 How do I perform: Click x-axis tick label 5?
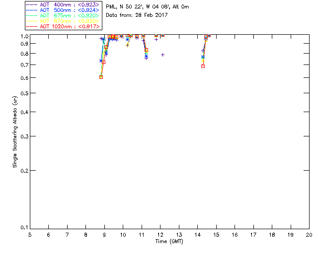[30, 235]
